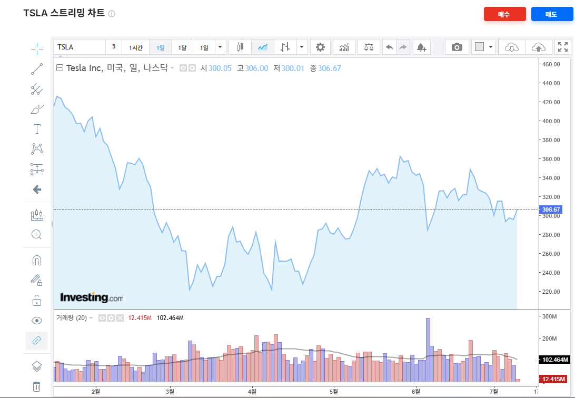Select the highlighted 1일 interval
The width and height of the screenshot is (575, 398).
pyautogui.click(x=160, y=47)
